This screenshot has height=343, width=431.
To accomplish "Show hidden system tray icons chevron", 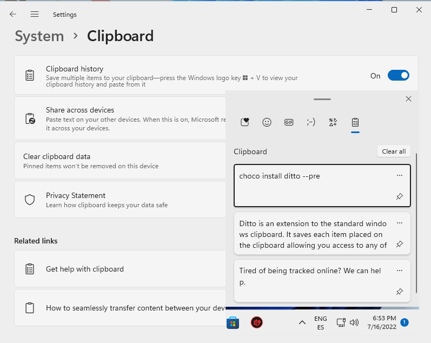I will coord(302,322).
